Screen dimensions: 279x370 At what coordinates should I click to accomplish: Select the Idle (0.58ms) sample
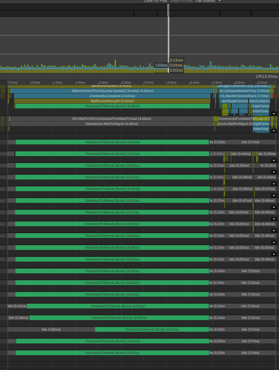(239, 166)
